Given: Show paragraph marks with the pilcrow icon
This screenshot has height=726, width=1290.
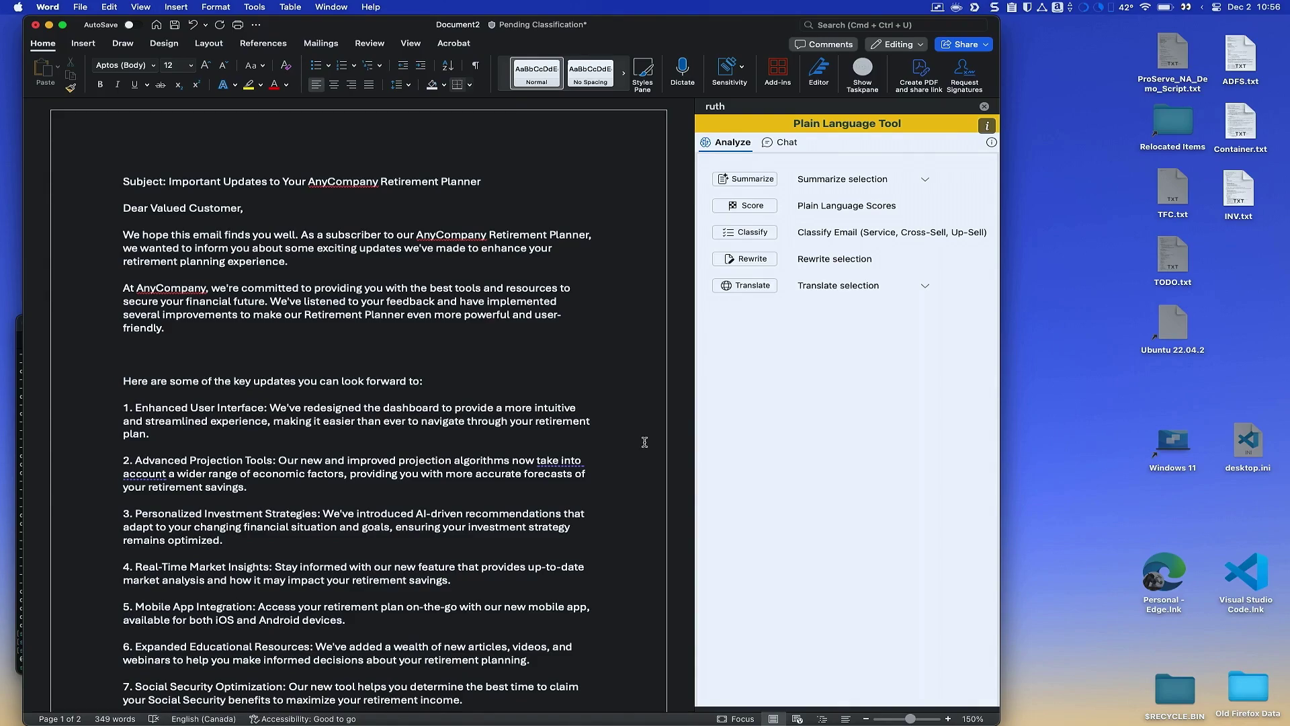Looking at the screenshot, I should (476, 65).
